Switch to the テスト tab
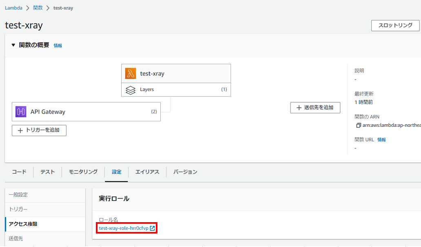 pyautogui.click(x=47, y=172)
